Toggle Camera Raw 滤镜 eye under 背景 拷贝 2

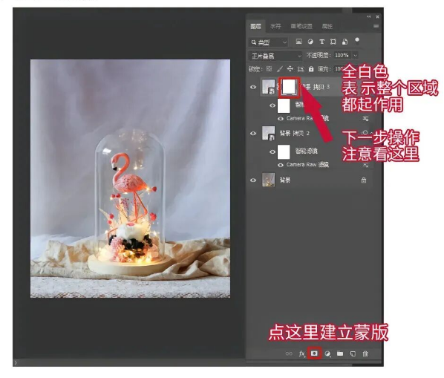281,165
